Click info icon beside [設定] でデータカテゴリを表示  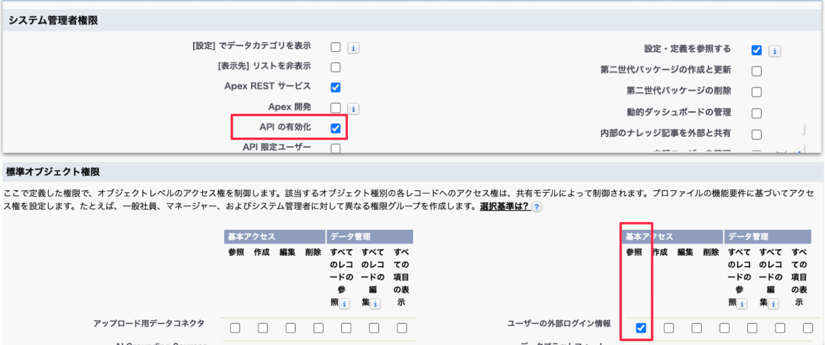point(353,48)
